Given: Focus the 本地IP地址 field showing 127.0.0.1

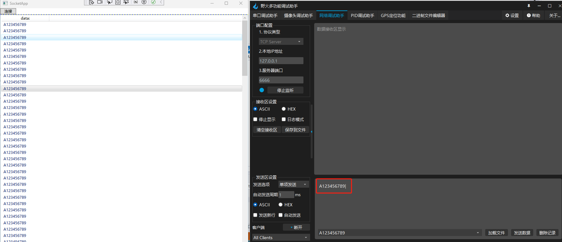Looking at the screenshot, I should tap(281, 61).
